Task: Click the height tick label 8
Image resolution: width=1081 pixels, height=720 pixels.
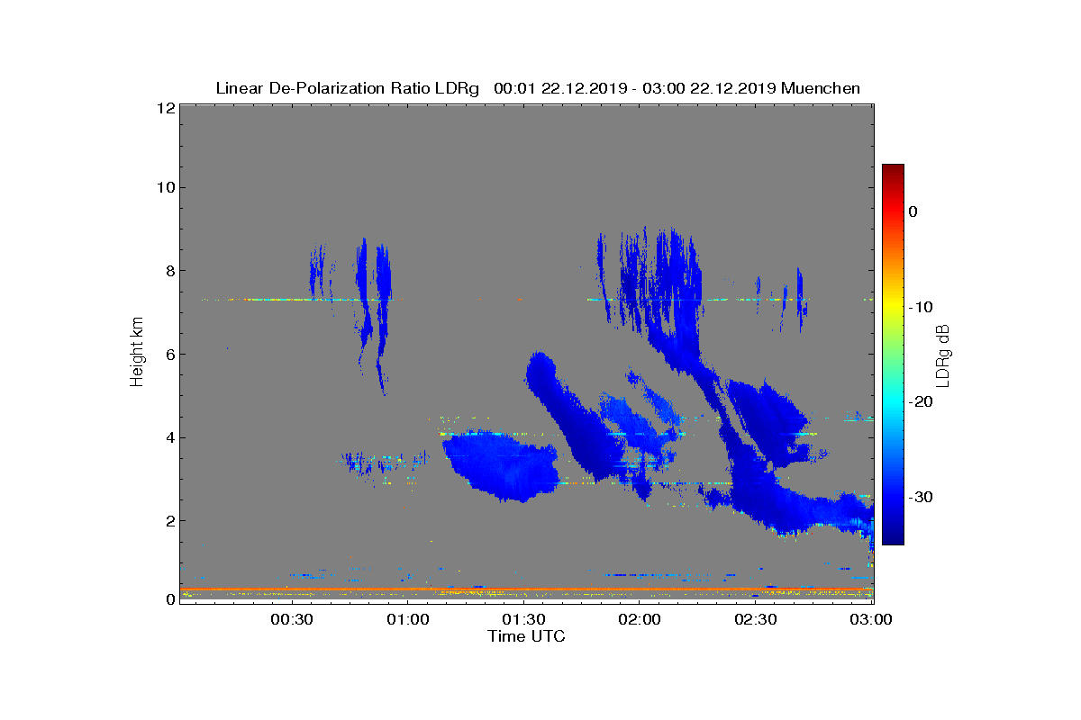Action: point(168,271)
